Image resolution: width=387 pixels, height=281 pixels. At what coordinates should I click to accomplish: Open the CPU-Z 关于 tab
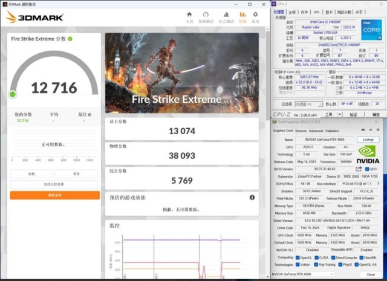click(x=359, y=12)
